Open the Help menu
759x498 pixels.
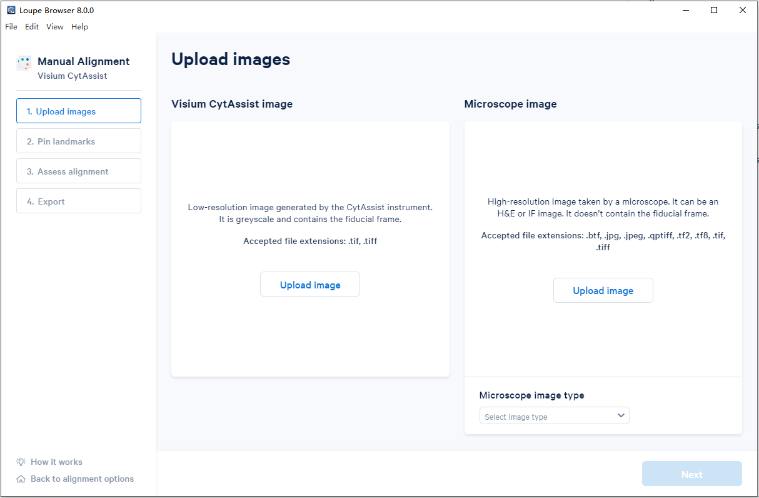[79, 27]
